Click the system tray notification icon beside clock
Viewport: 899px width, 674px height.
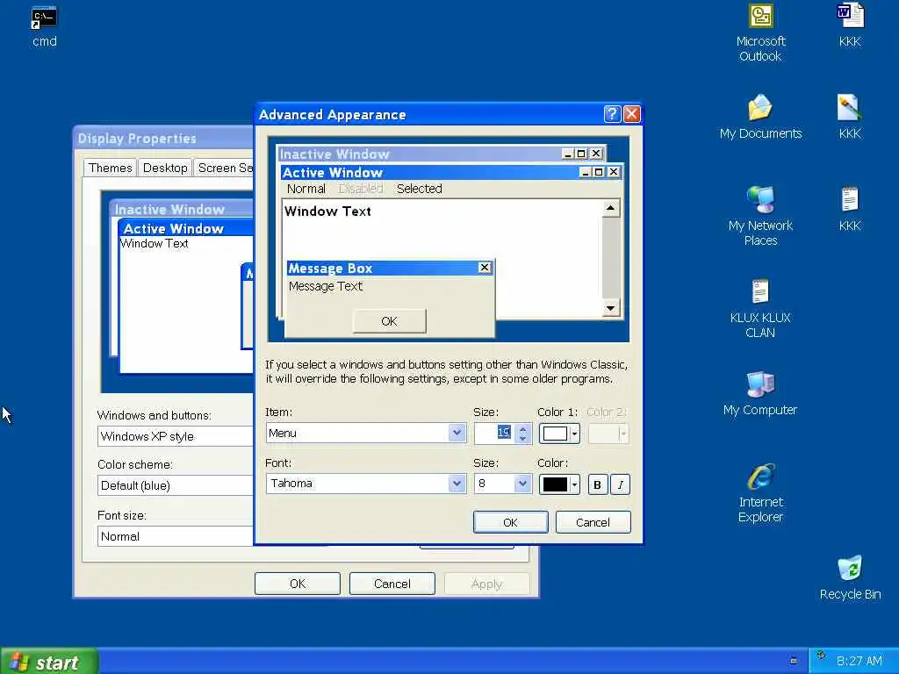(821, 656)
